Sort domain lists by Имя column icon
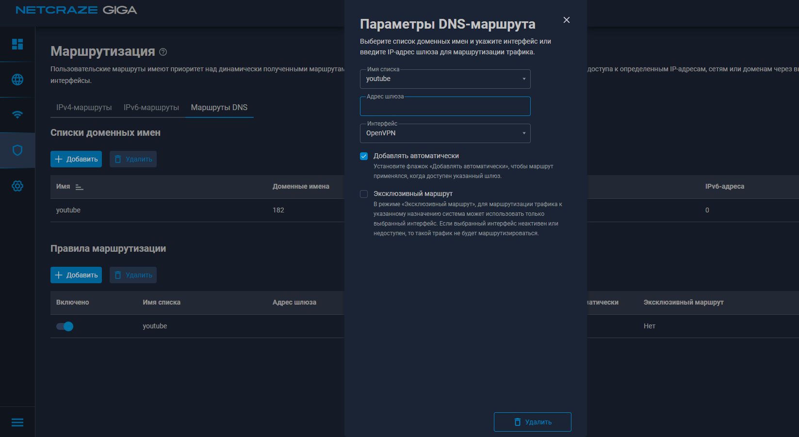799x437 pixels. pos(80,187)
